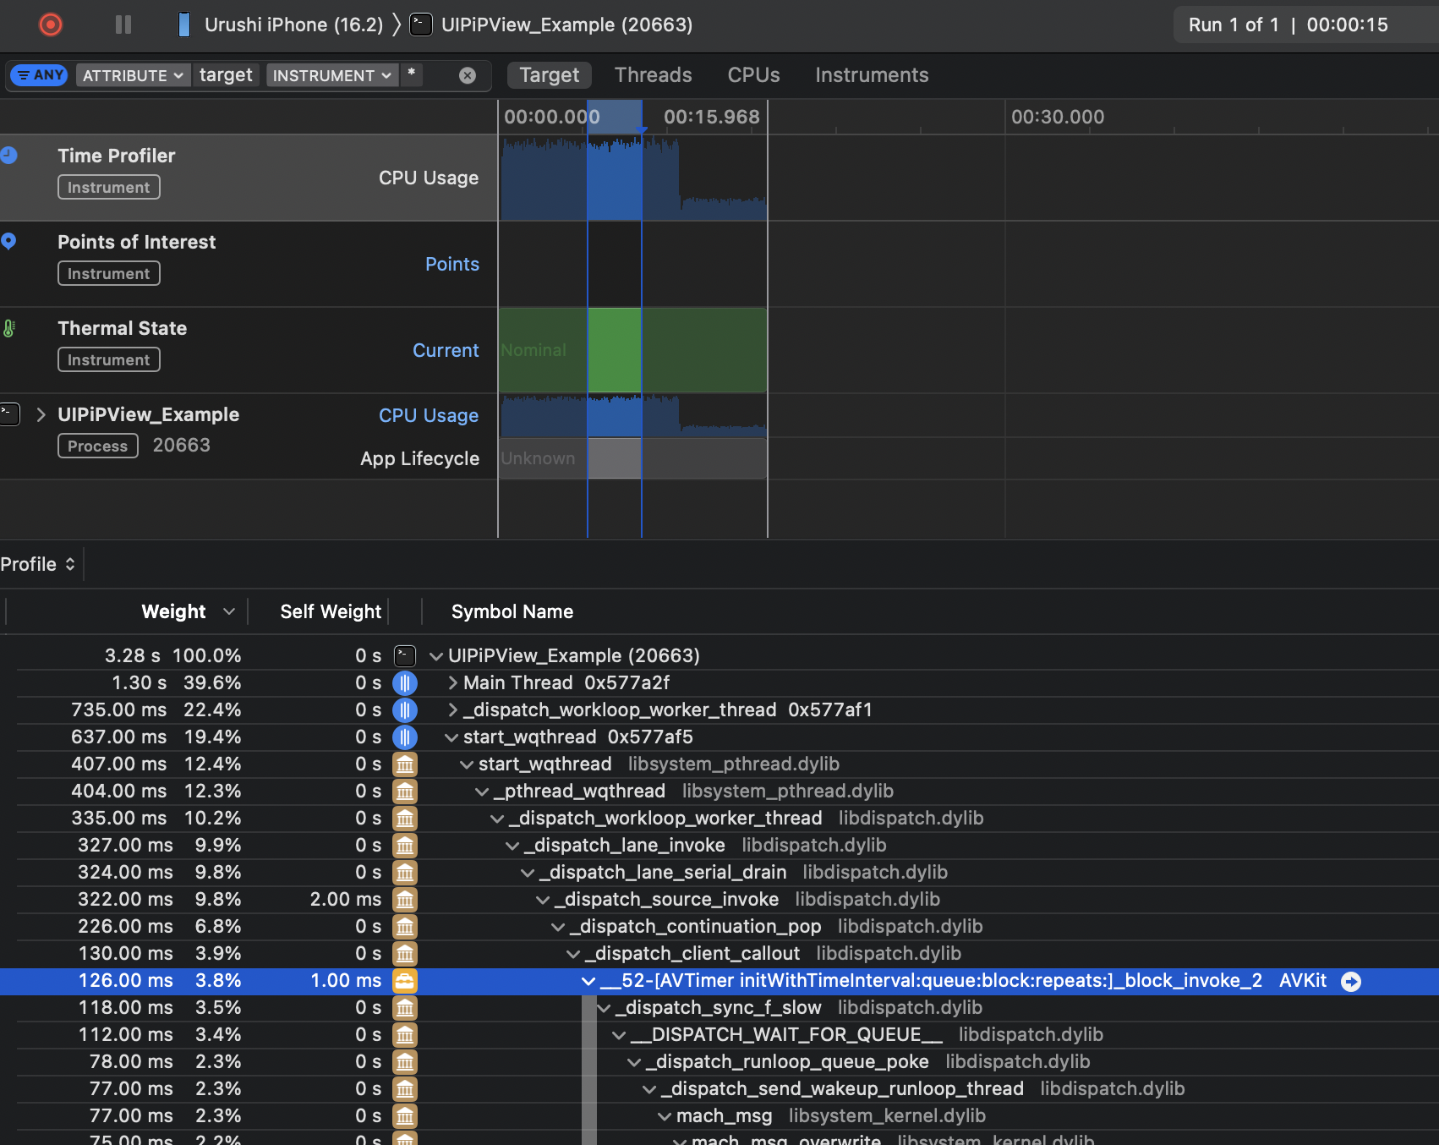Screen dimensions: 1439x1145
Task: Click the 00:30.000 timeline ruler mark
Action: 1058,117
